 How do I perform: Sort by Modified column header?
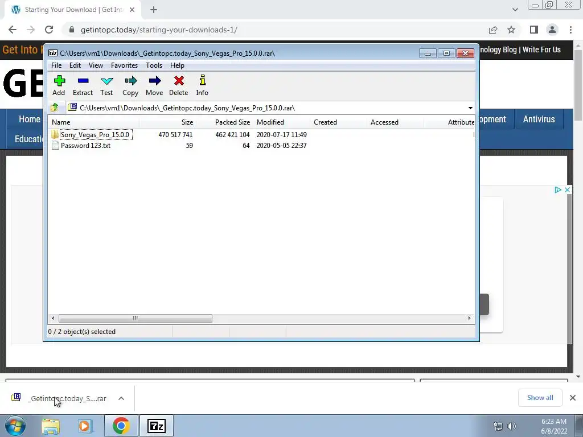click(x=281, y=122)
